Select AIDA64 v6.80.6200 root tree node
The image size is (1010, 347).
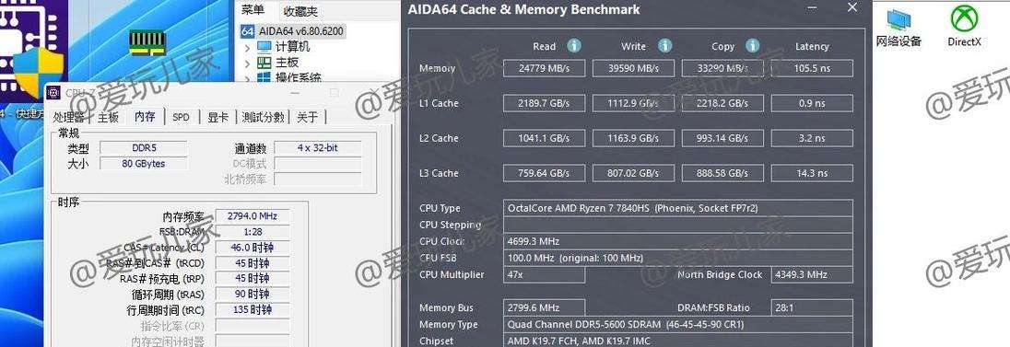click(x=293, y=31)
